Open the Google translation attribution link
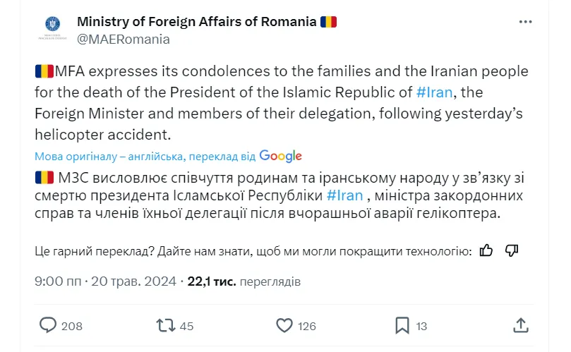This screenshot has height=352, width=571. (x=280, y=156)
